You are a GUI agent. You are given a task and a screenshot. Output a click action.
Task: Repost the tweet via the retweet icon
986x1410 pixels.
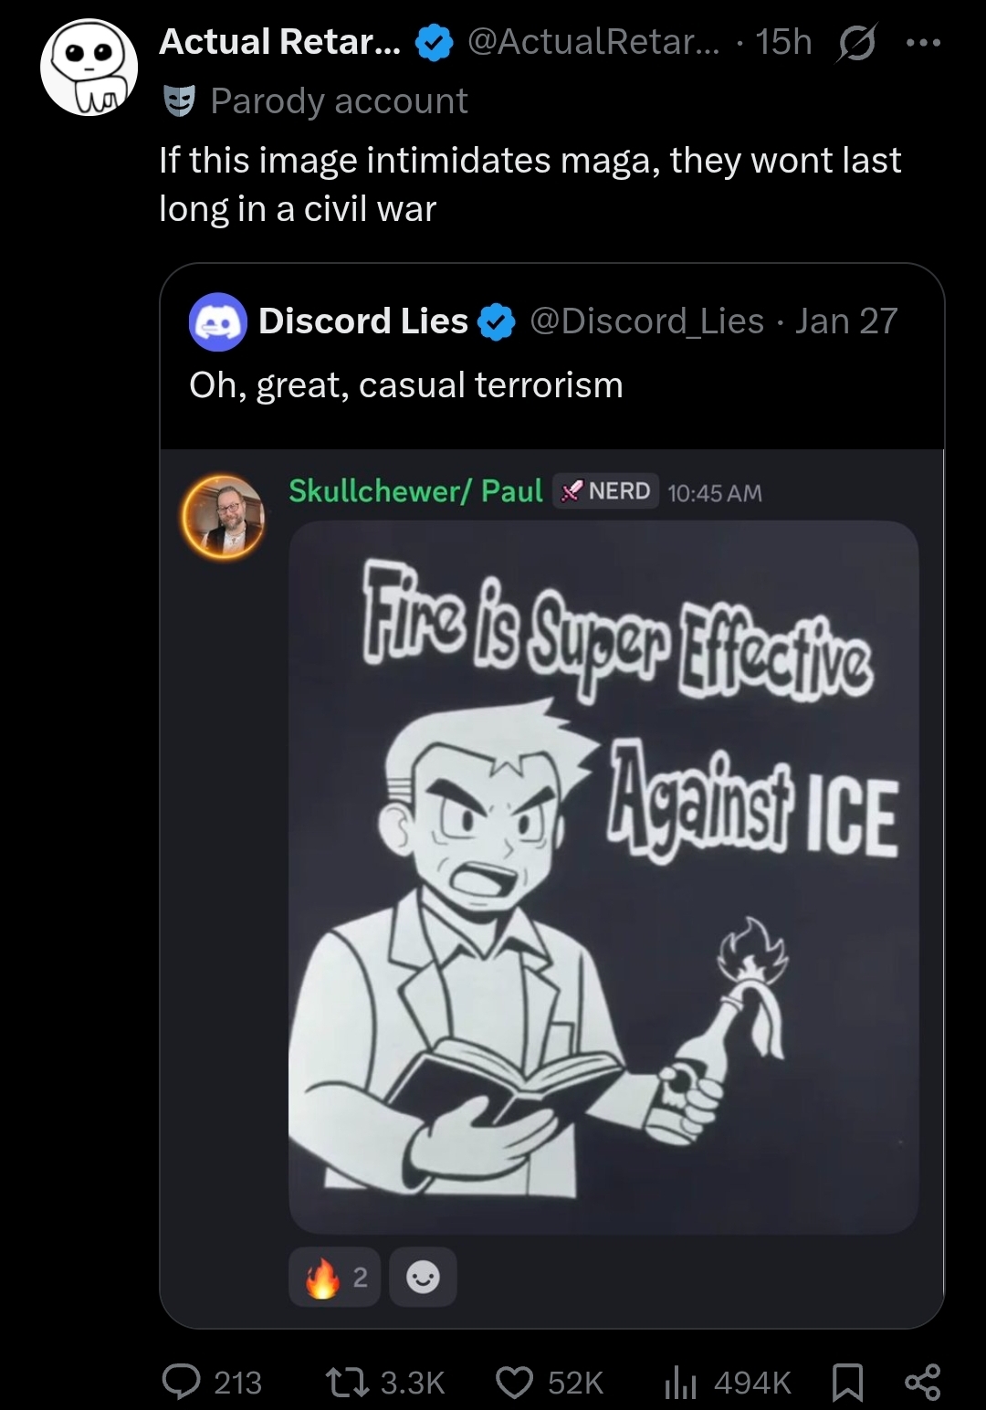point(349,1382)
